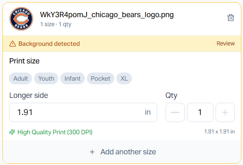This screenshot has width=243, height=165.
Task: Focus the Longer side input showing 1.91
Action: pyautogui.click(x=83, y=112)
